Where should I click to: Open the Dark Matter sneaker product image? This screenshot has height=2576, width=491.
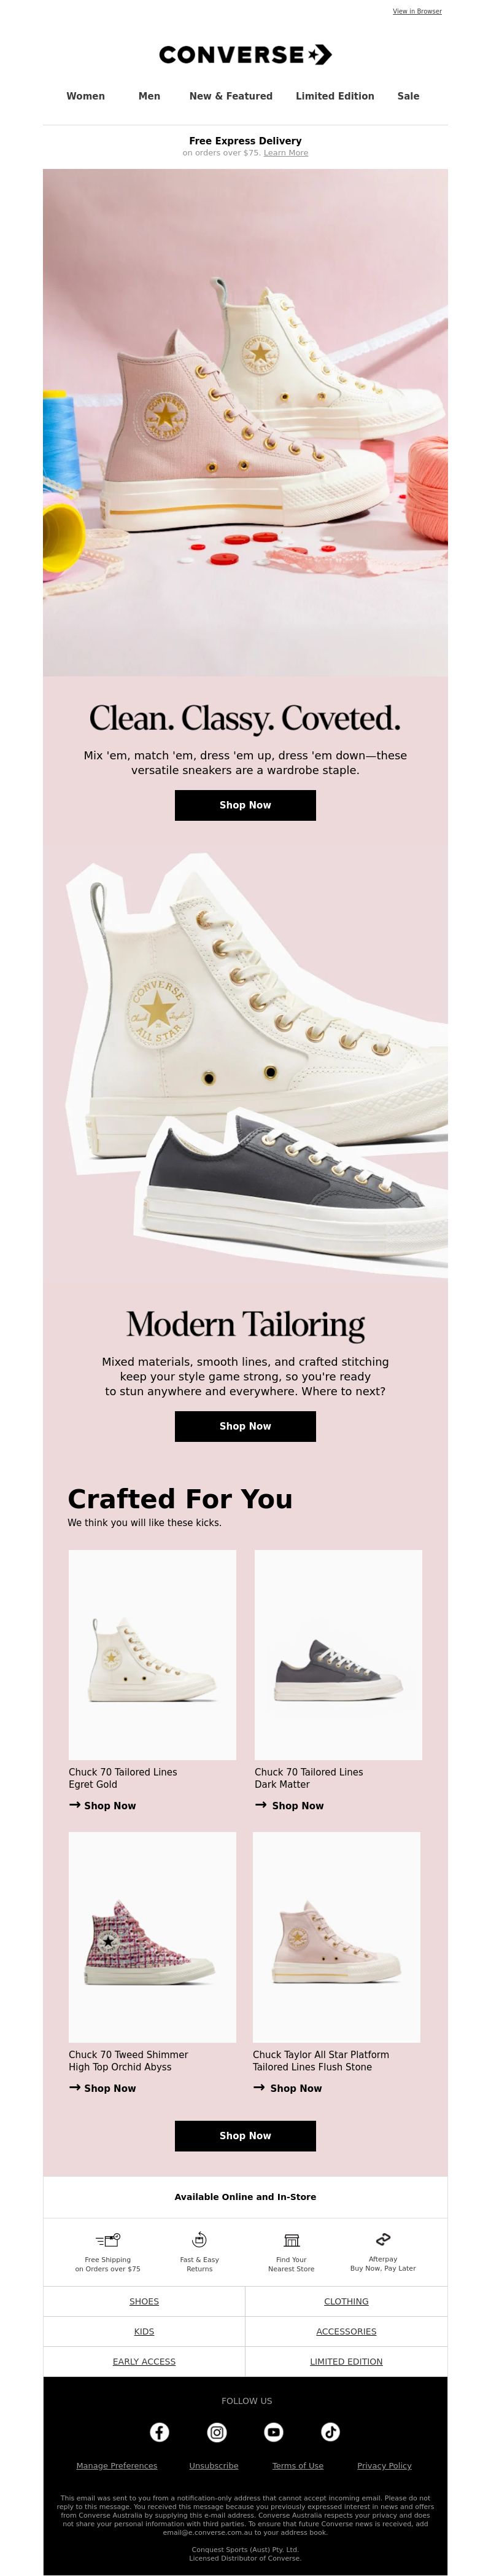(338, 1655)
